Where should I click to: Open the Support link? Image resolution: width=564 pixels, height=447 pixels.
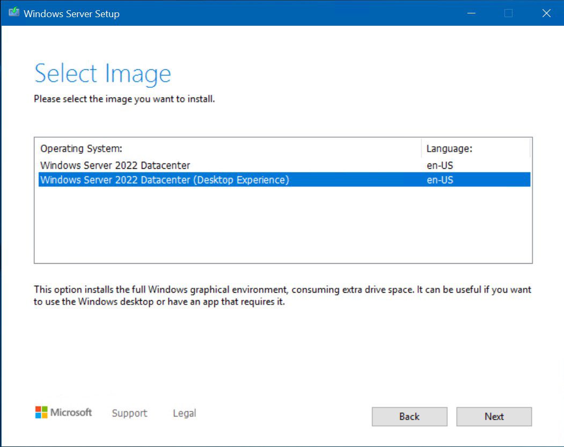tap(129, 413)
